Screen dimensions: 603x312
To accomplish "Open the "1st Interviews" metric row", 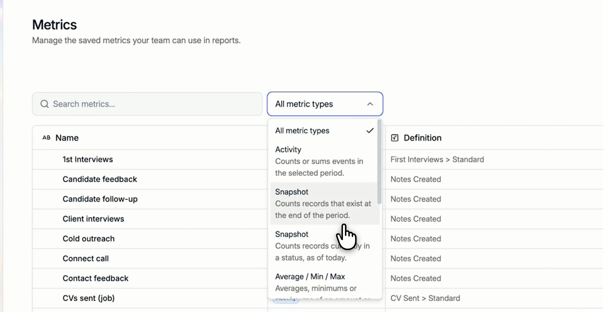I will click(88, 159).
